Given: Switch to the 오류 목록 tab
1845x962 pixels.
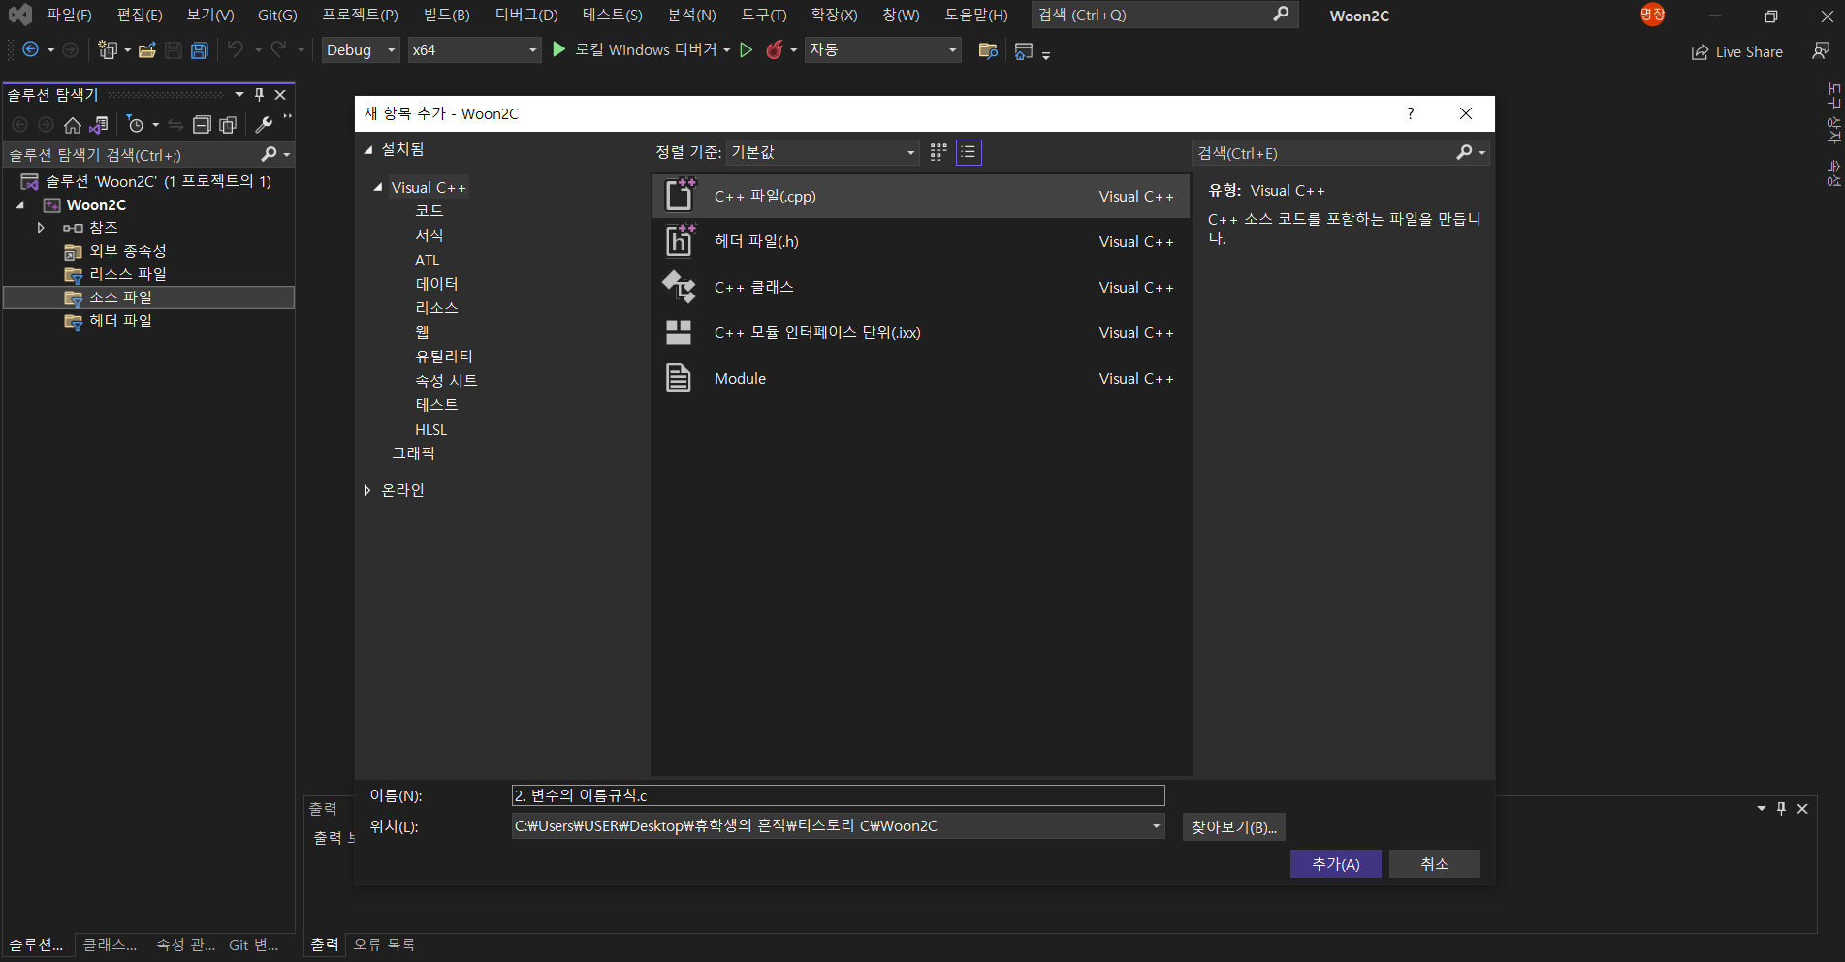Looking at the screenshot, I should tap(384, 944).
